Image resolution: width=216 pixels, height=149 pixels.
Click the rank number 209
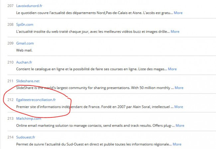pos(11,43)
